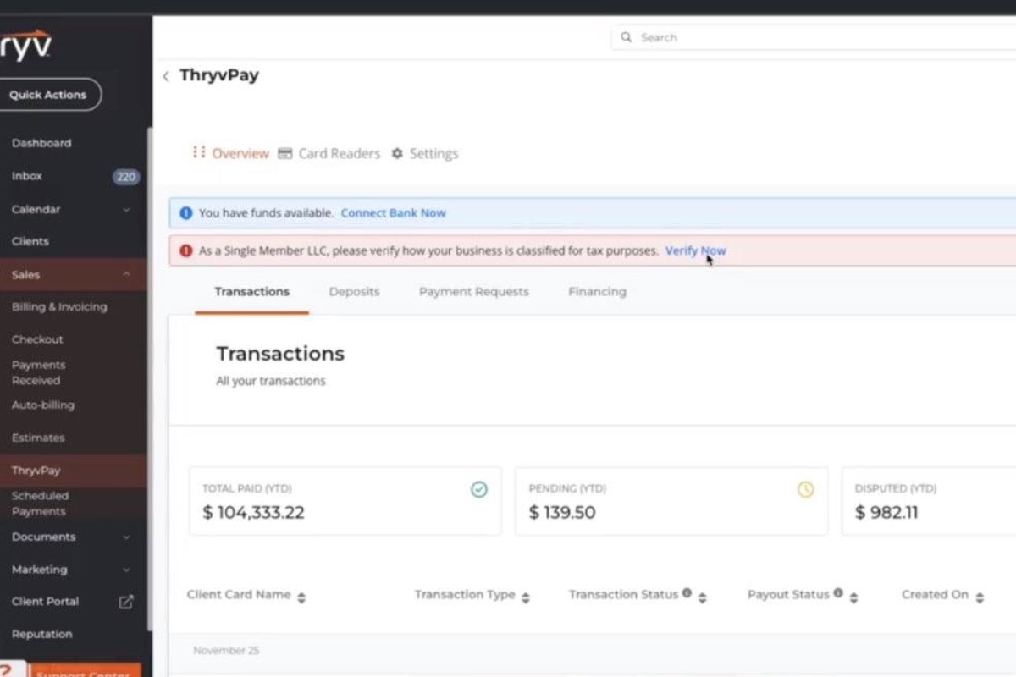
Task: Click the Transaction Status info icon
Action: click(687, 594)
